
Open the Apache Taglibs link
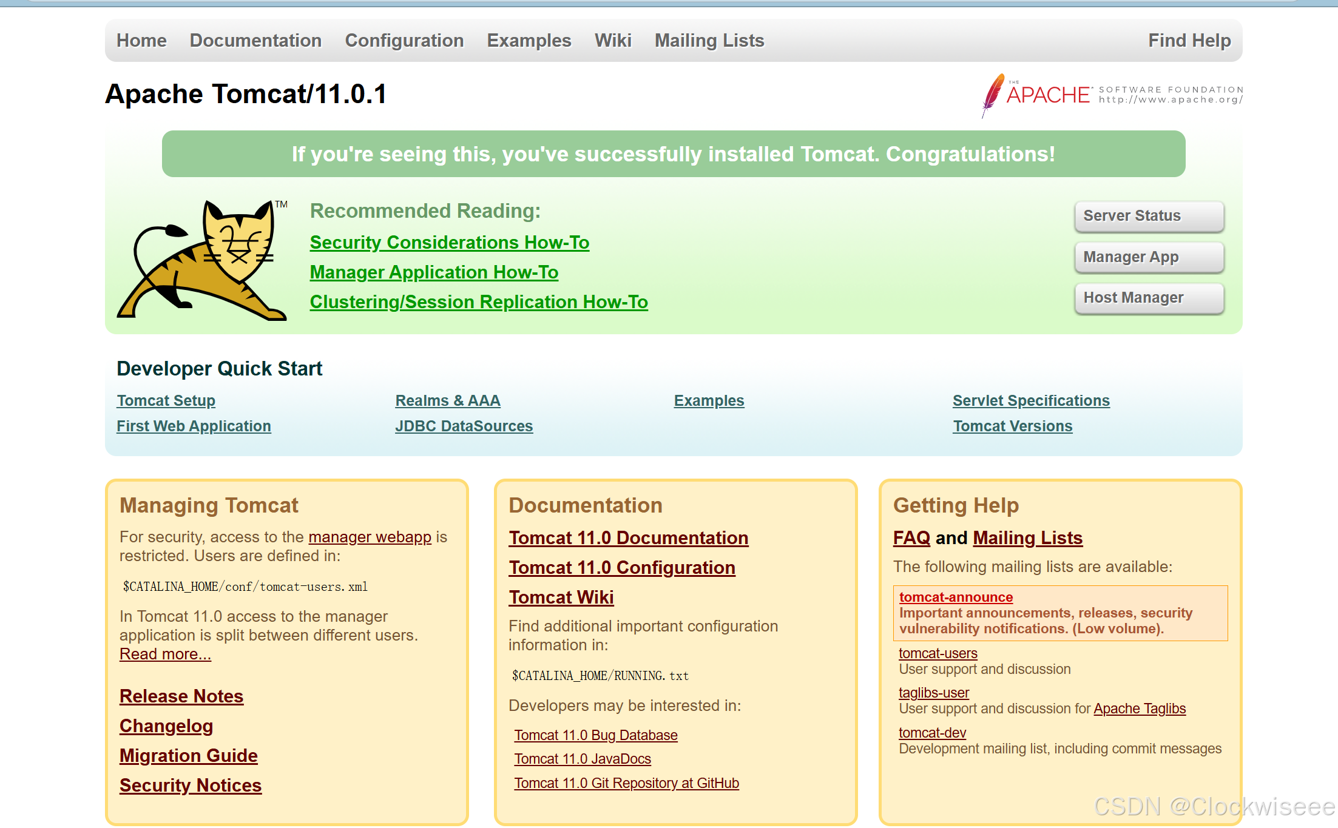point(1139,708)
